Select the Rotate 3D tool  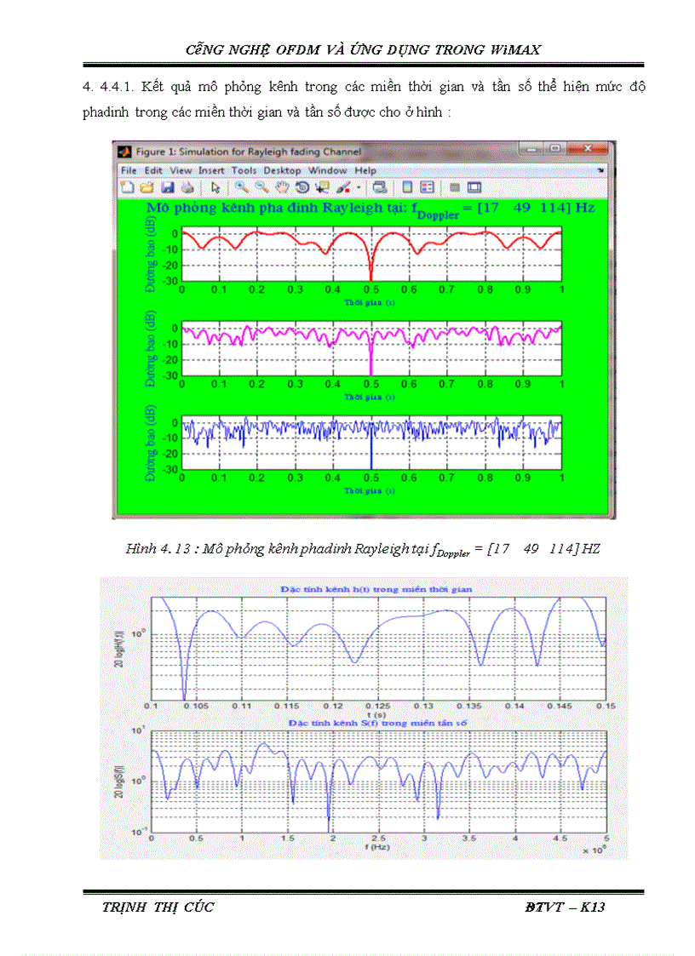click(x=300, y=188)
